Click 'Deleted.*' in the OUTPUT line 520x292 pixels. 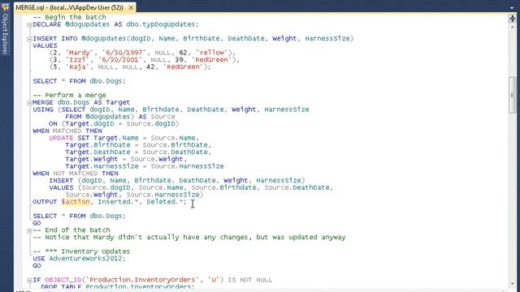click(165, 202)
